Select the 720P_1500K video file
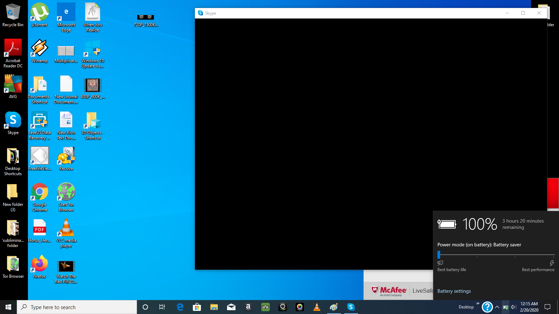This screenshot has width=559, height=314. click(146, 21)
